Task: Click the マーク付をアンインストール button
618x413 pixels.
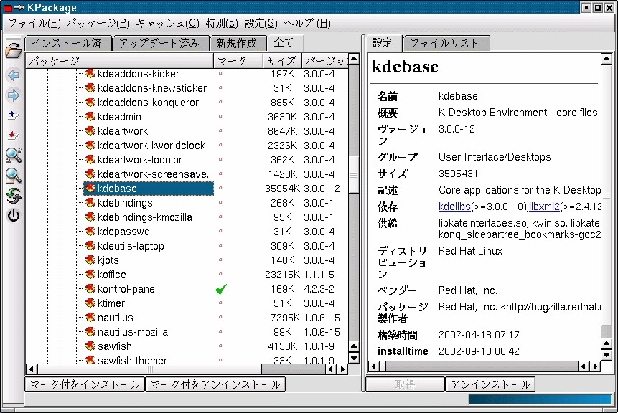Action: click(215, 384)
